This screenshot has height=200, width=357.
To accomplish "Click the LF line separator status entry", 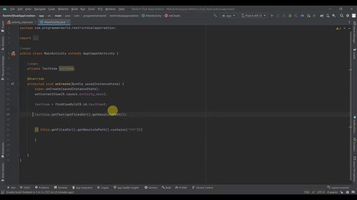I will pos(313,192).
